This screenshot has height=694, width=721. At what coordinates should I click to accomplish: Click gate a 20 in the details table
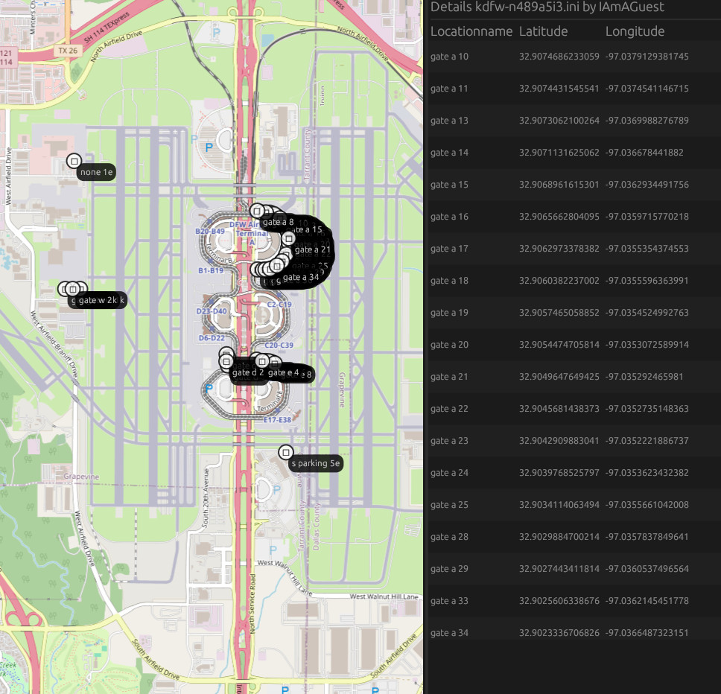point(575,345)
